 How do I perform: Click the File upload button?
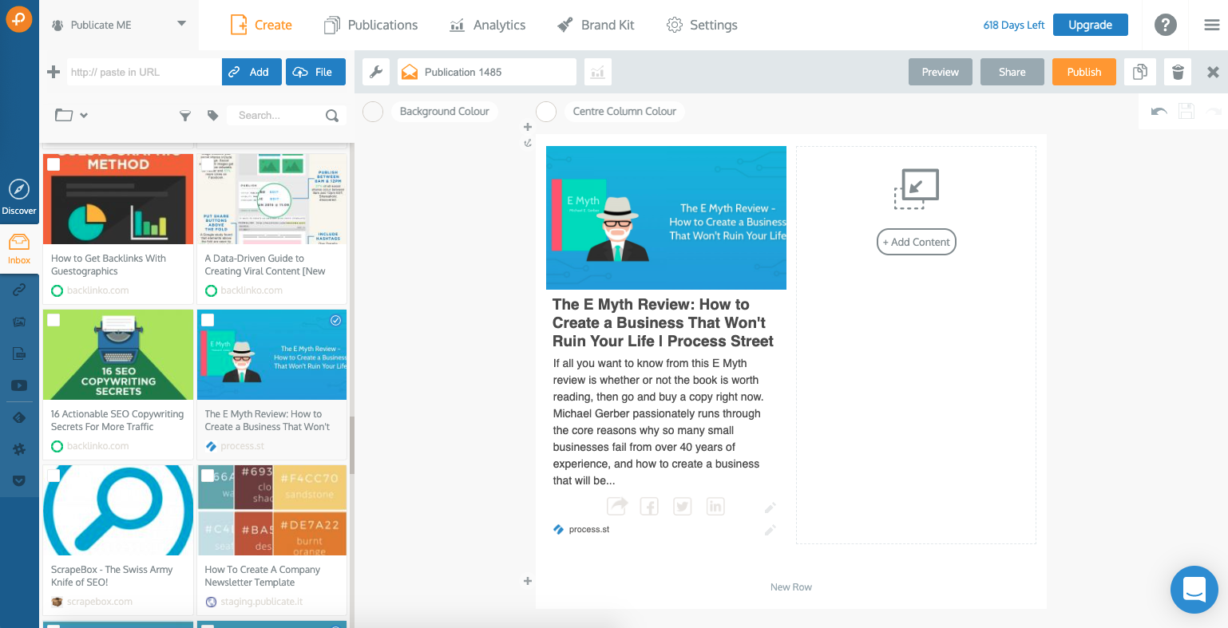[x=315, y=72]
